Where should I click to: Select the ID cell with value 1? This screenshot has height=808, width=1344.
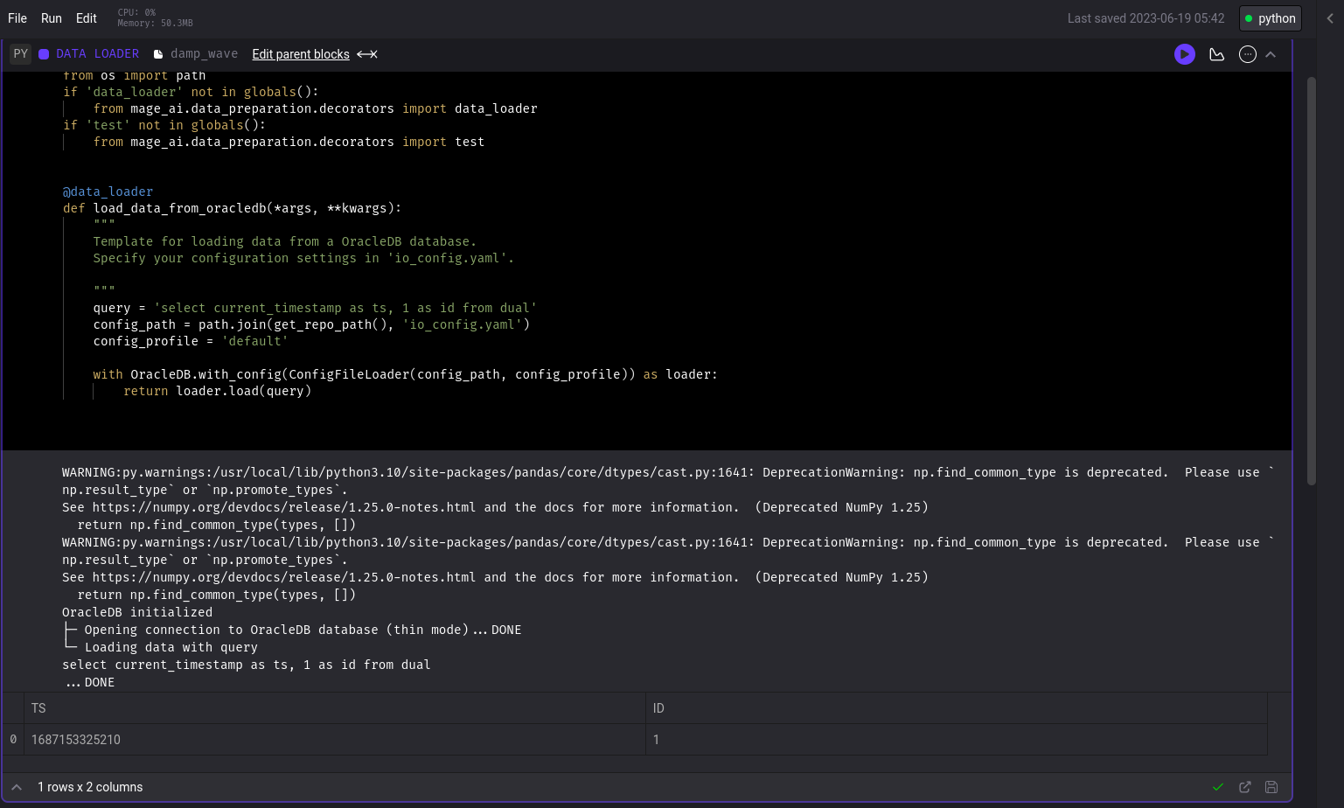pos(956,740)
